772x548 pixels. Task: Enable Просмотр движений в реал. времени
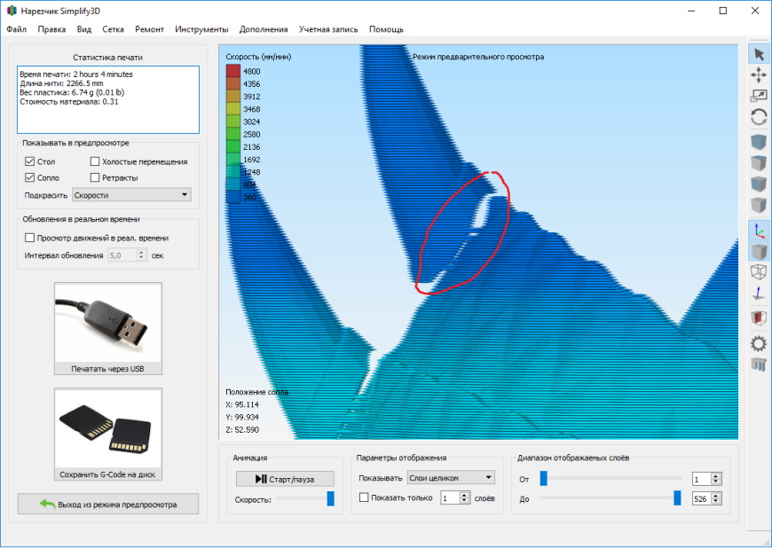pyautogui.click(x=29, y=238)
